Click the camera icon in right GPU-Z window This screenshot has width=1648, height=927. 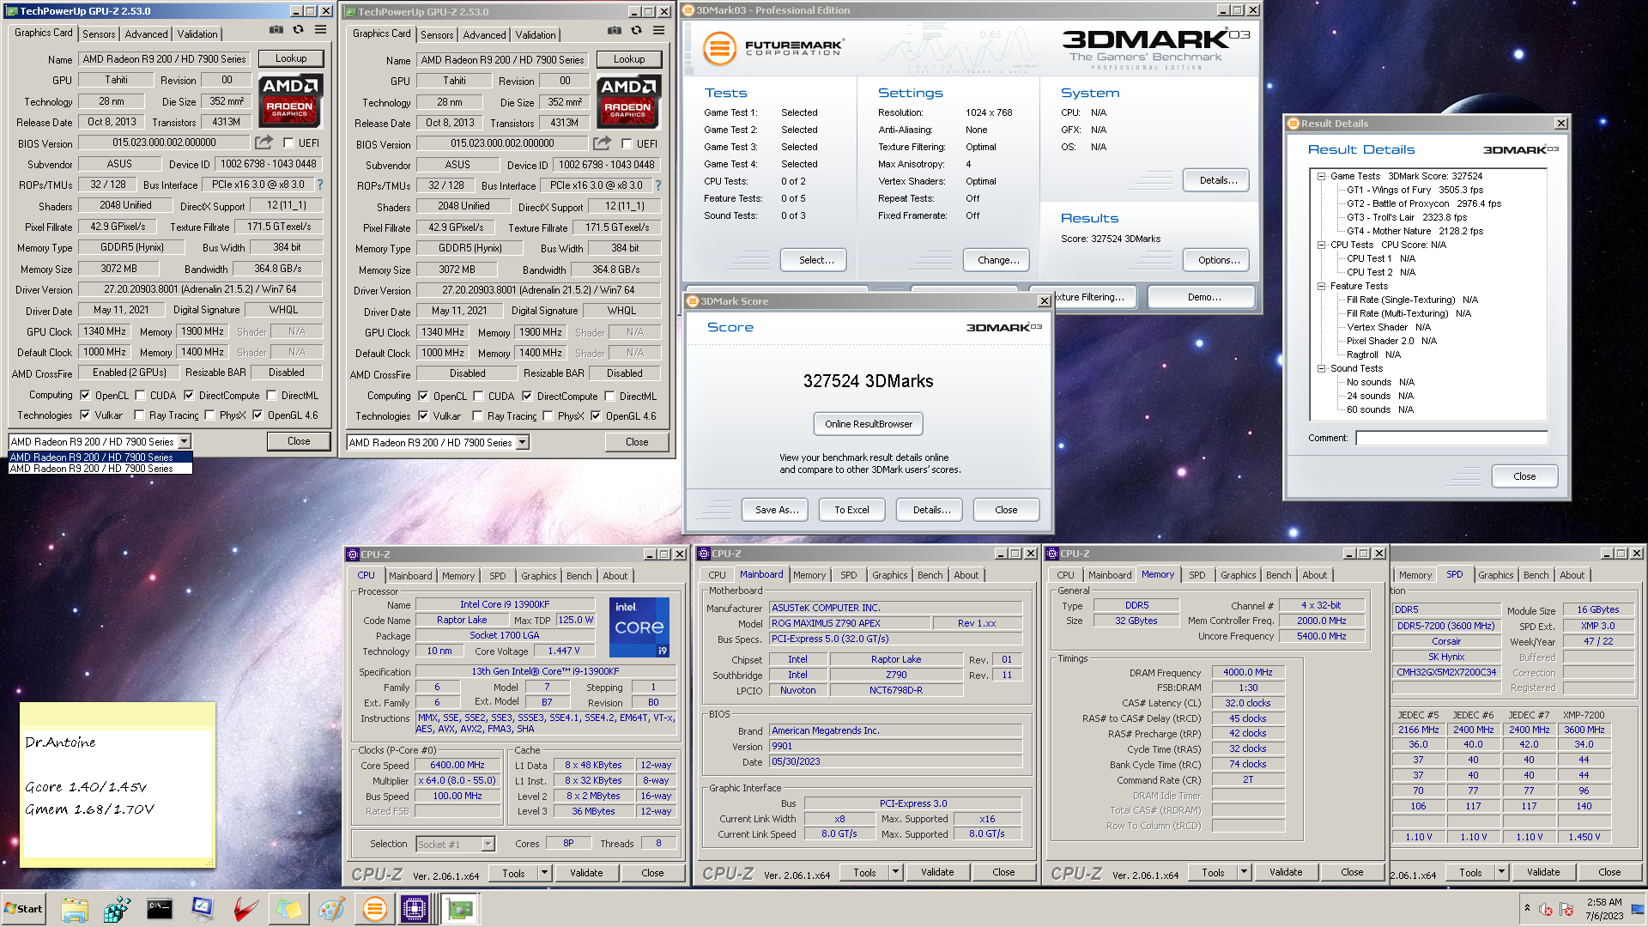click(614, 31)
